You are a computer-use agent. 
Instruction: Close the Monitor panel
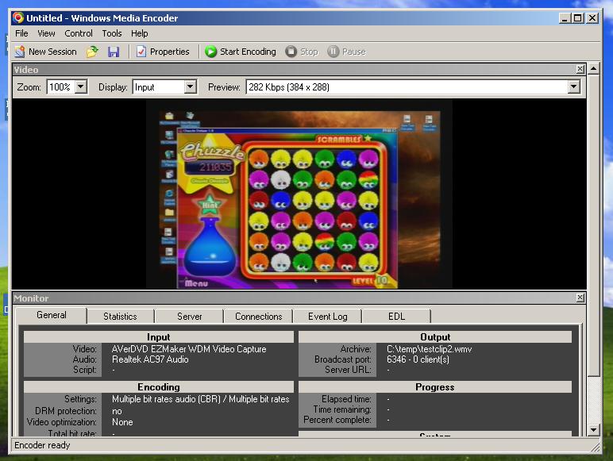click(x=580, y=298)
